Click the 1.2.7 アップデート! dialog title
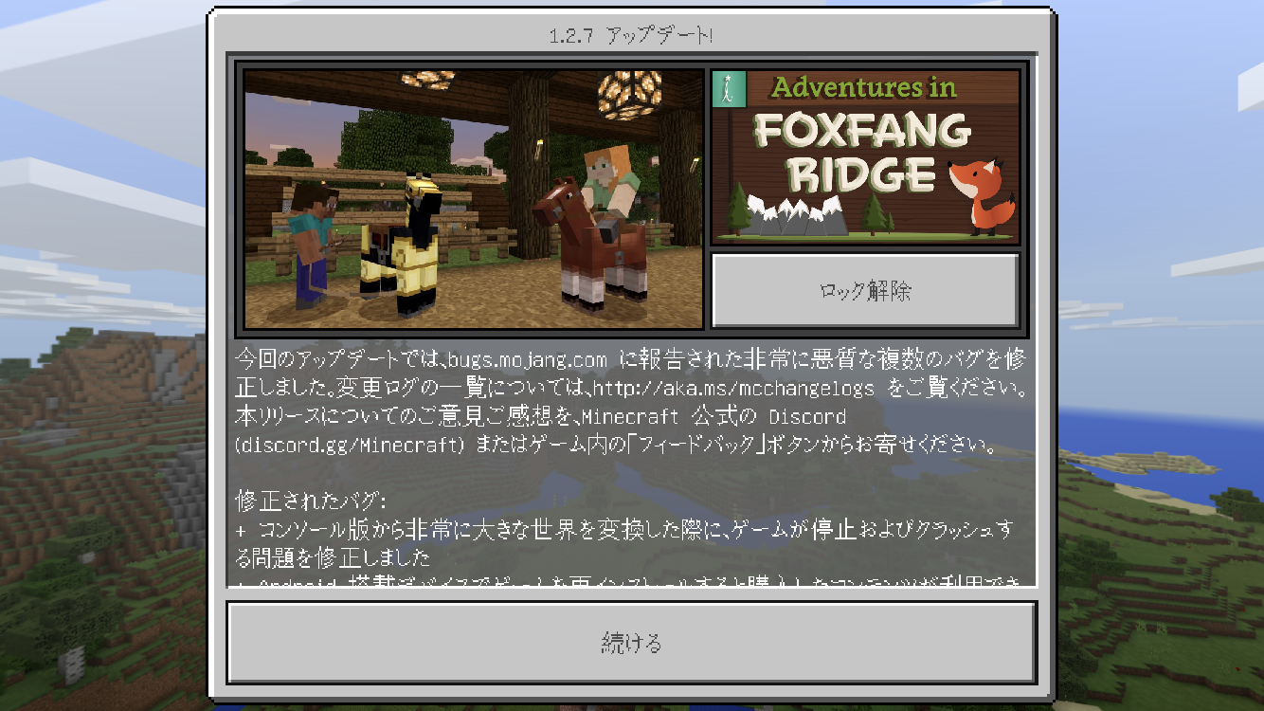The height and width of the screenshot is (711, 1264). [631, 36]
